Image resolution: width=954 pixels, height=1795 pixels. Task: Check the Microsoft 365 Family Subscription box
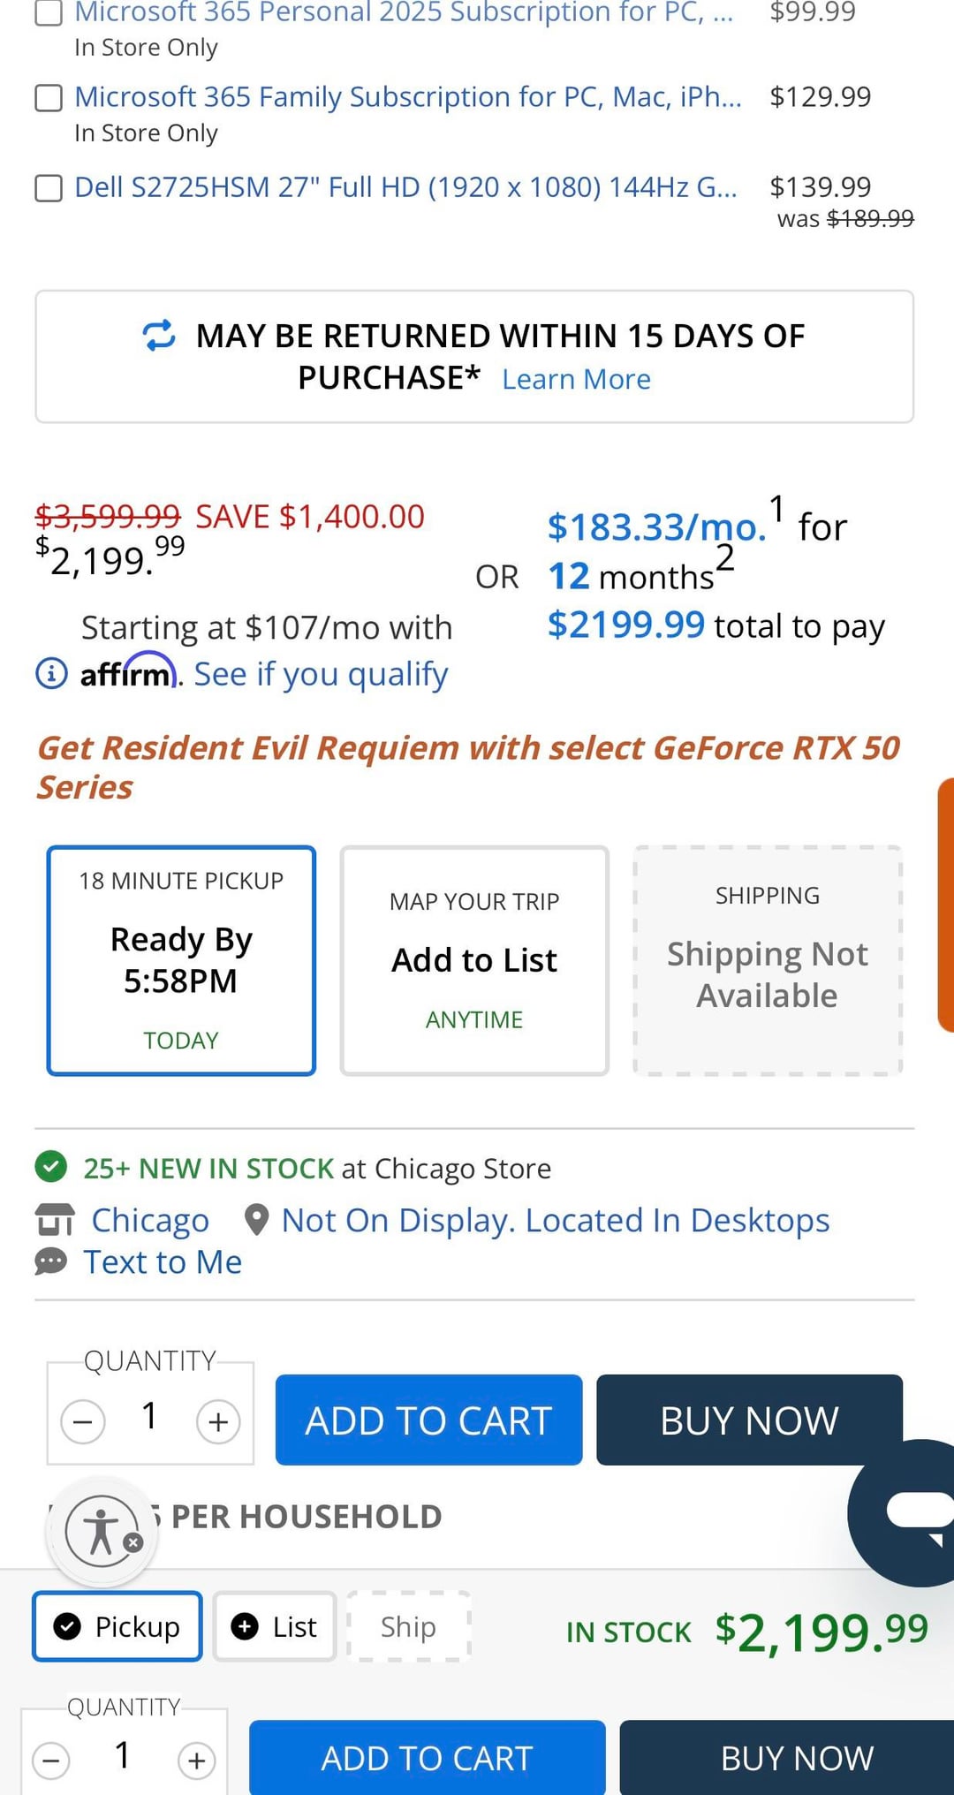click(49, 98)
